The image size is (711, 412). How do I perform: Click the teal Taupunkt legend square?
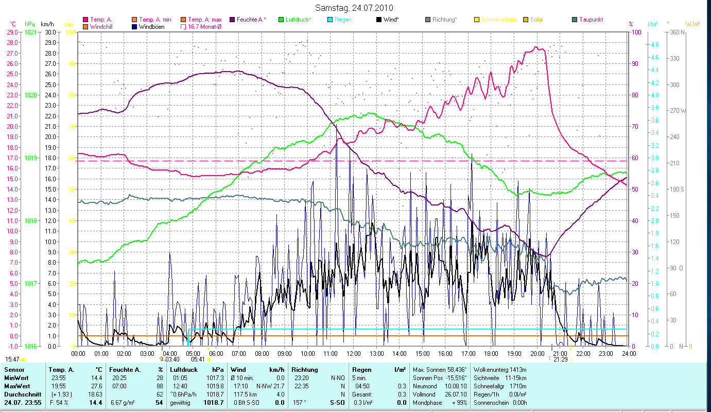[x=575, y=20]
